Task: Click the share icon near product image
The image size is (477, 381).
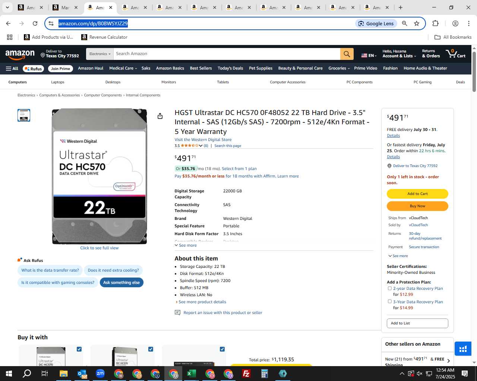Action: pyautogui.click(x=160, y=116)
